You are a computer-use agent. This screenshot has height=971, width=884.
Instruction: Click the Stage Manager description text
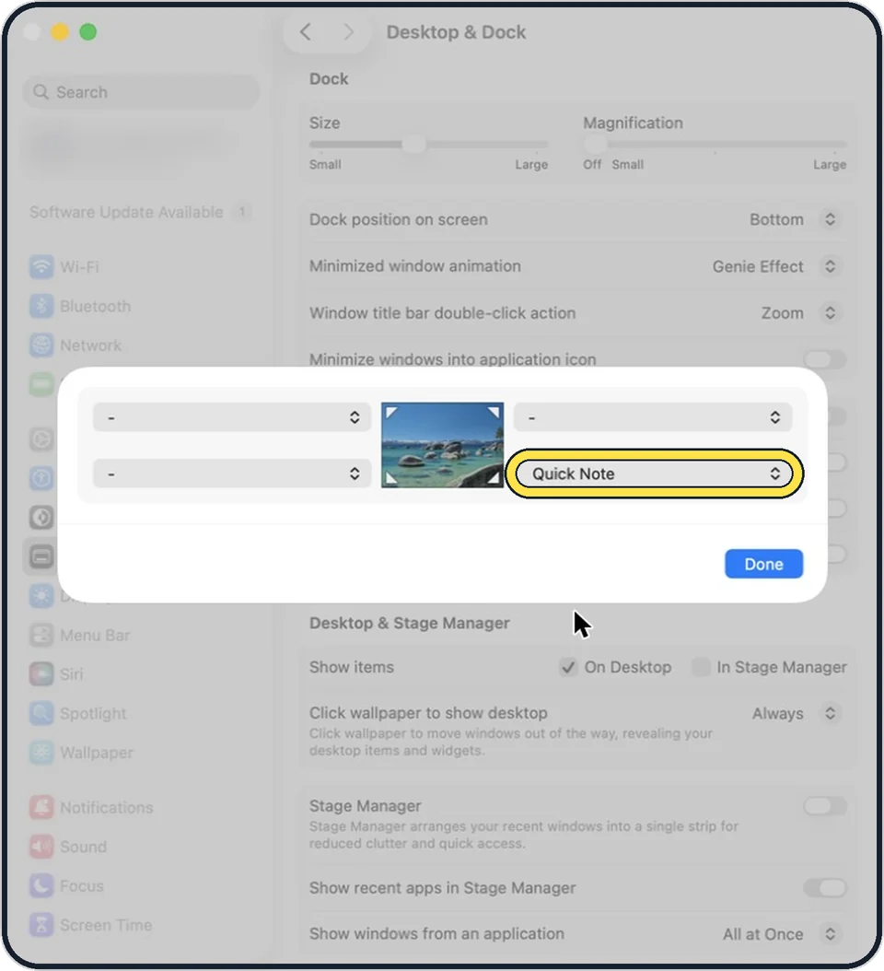524,835
